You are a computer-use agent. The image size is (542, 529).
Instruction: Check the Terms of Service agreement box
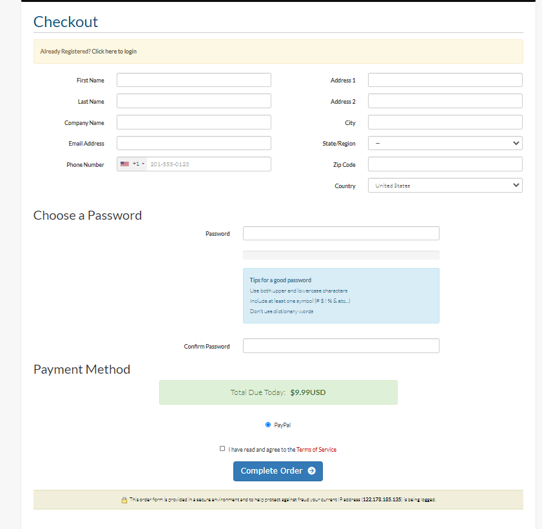click(x=222, y=448)
